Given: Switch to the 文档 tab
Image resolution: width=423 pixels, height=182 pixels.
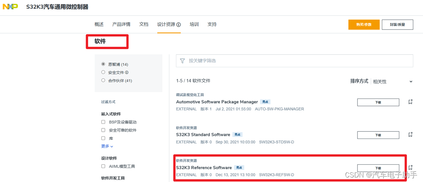Looking at the screenshot, I should (x=144, y=24).
